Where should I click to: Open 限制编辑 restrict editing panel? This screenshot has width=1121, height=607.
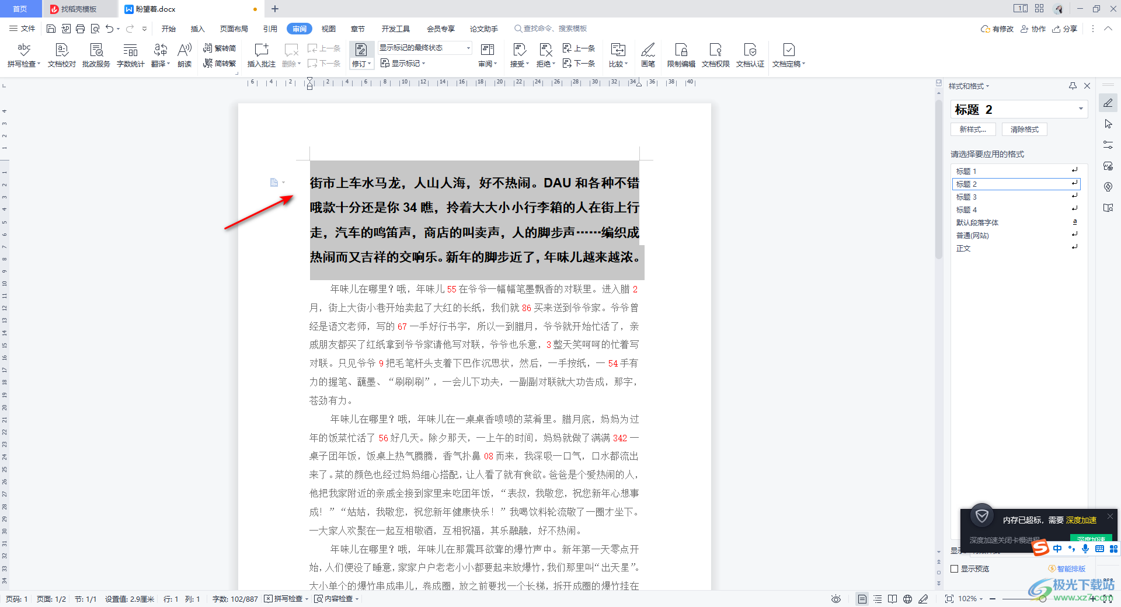click(681, 54)
